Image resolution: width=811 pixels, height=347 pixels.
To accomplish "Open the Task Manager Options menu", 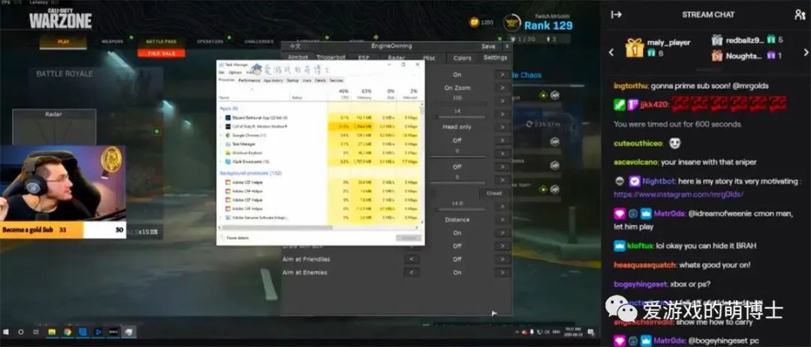I will coord(235,73).
